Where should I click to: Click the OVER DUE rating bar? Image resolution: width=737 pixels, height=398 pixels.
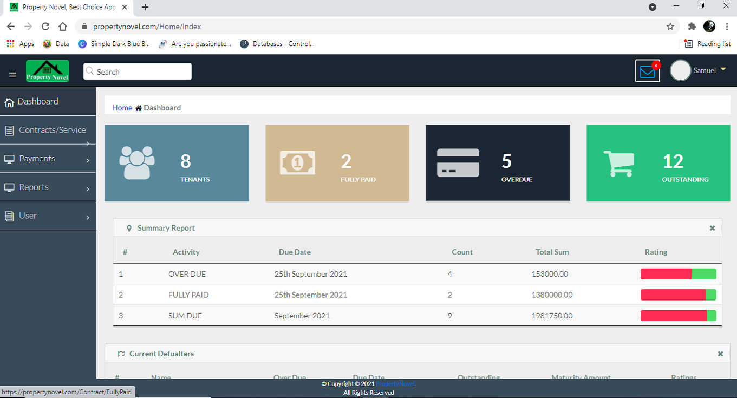click(x=678, y=274)
